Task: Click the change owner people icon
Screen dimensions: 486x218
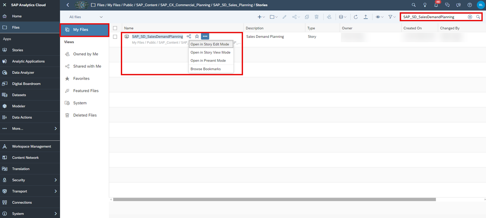Action: (x=329, y=17)
